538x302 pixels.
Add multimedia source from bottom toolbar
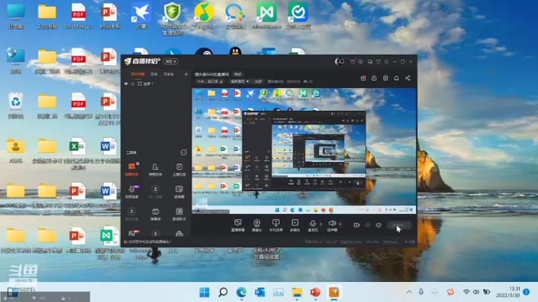click(295, 225)
